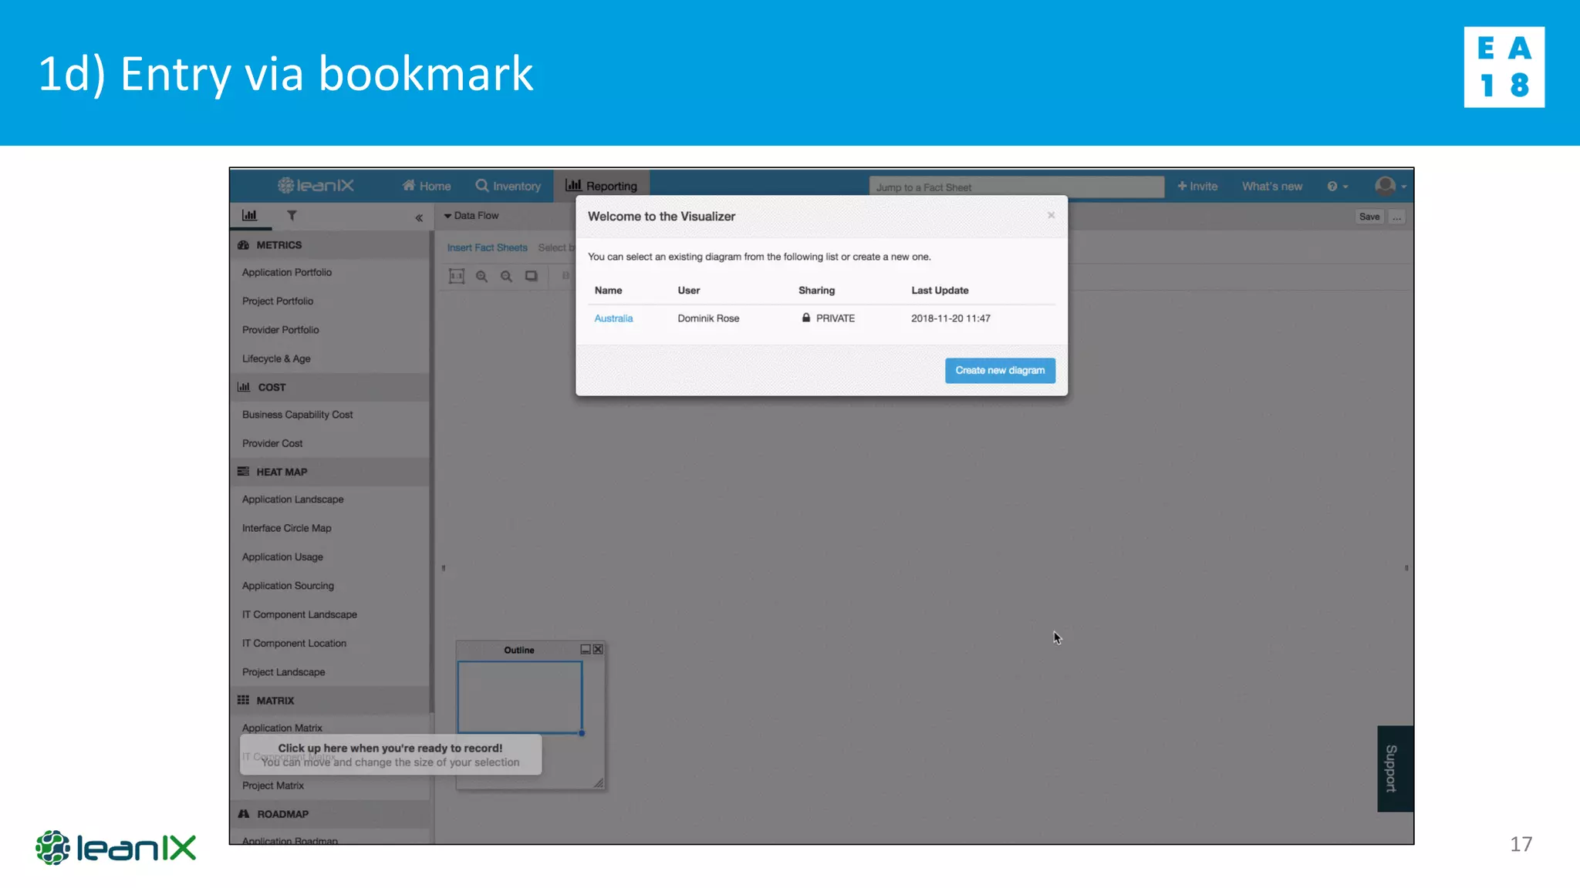Click the Save button
The height and width of the screenshot is (888, 1580).
(x=1369, y=217)
